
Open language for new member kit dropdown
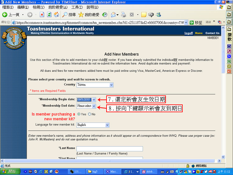(x=107, y=125)
